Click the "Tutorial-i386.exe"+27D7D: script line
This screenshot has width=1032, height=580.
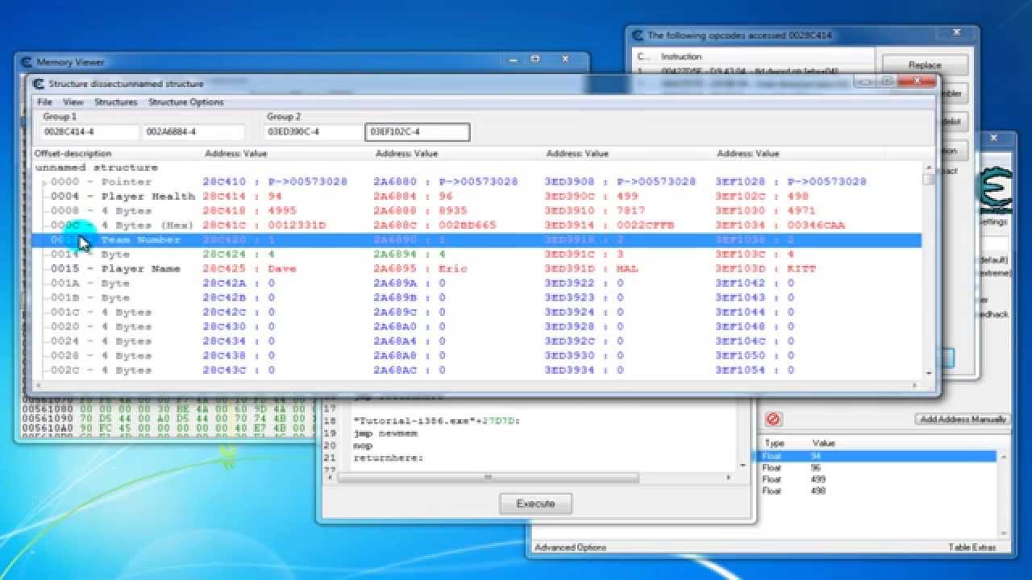coord(436,420)
